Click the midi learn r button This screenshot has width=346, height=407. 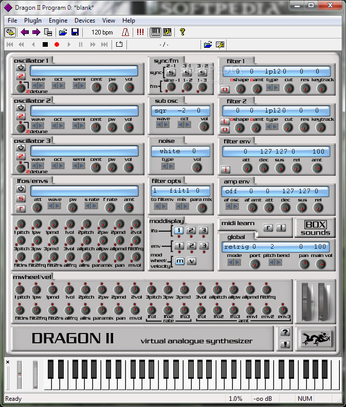coord(268,228)
